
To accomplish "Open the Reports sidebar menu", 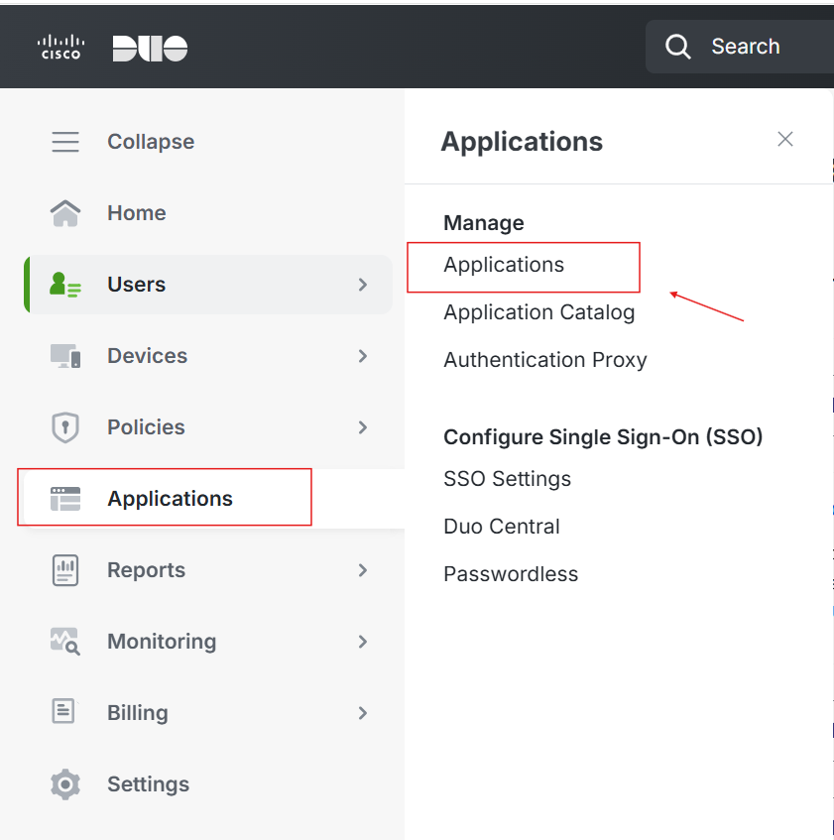I will (146, 570).
